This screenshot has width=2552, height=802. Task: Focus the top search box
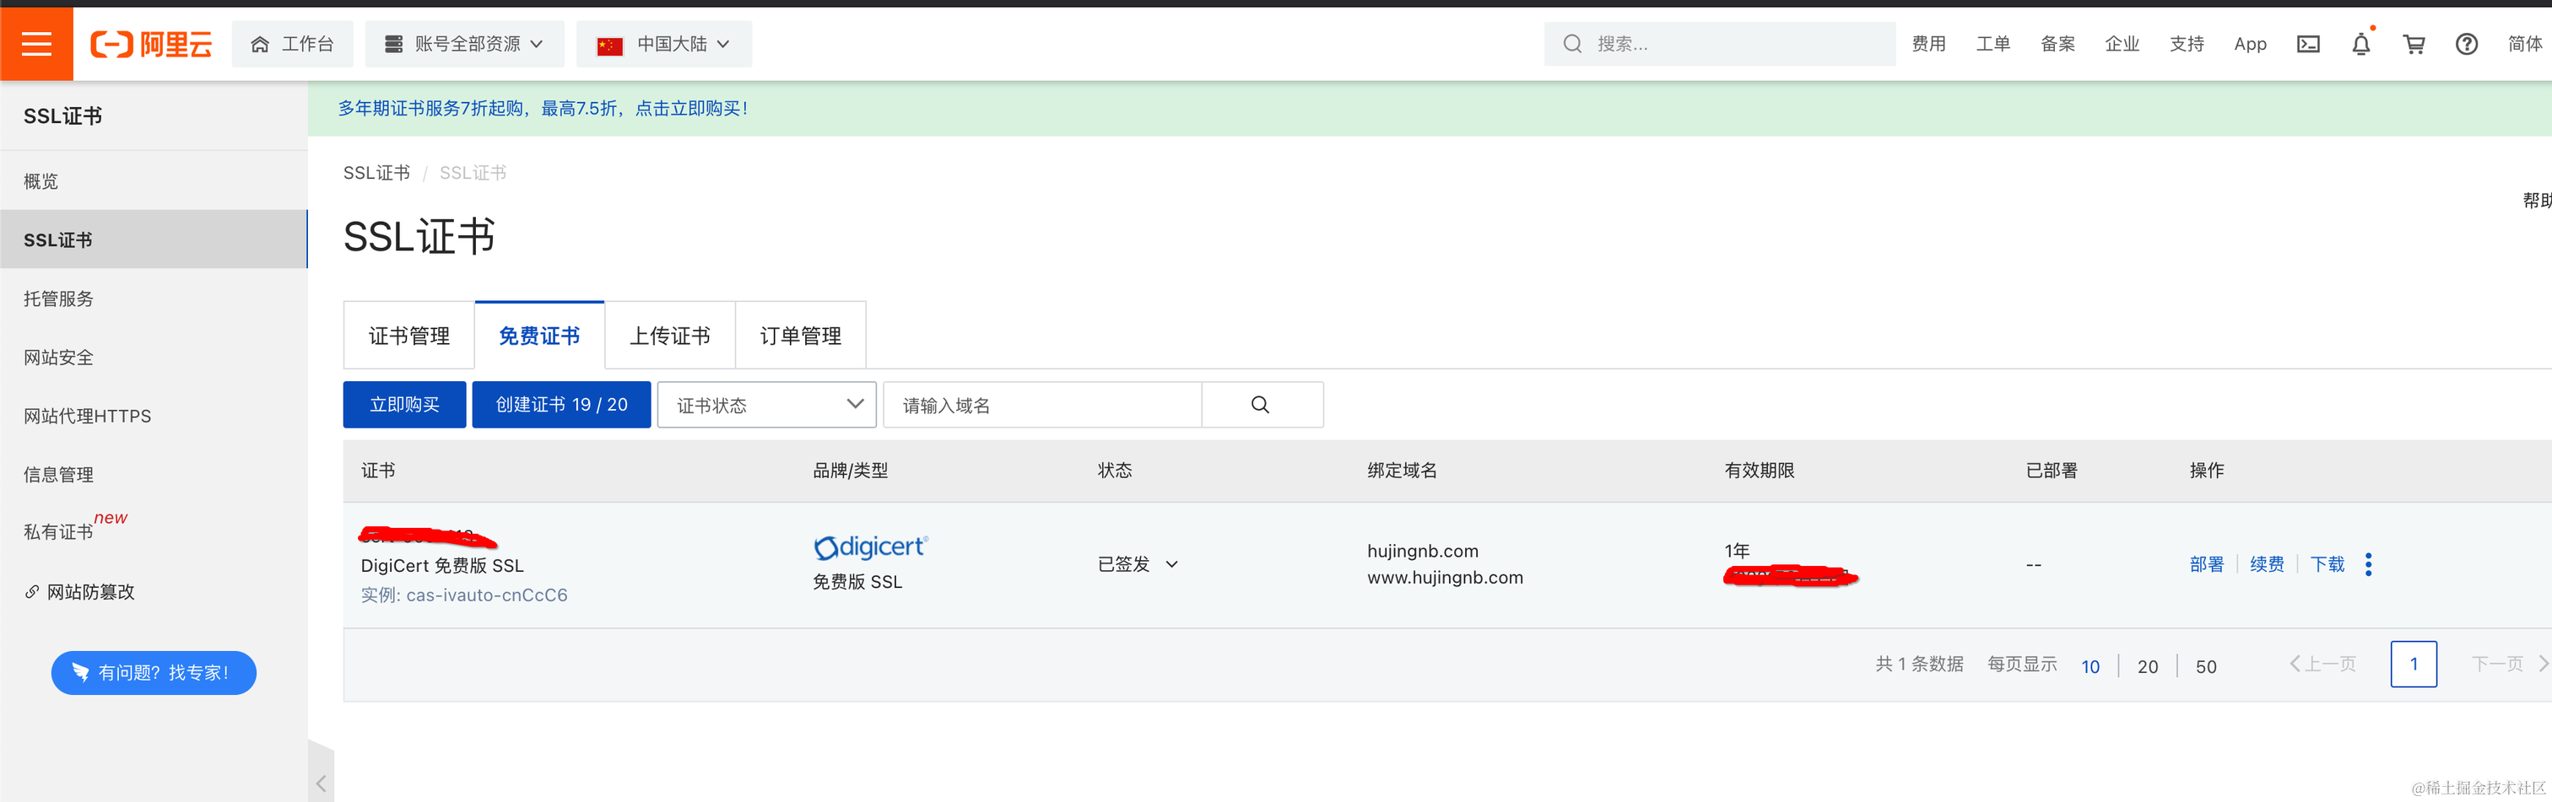1720,44
